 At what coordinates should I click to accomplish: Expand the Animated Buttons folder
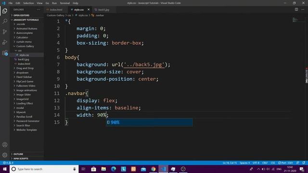[x=26, y=29]
